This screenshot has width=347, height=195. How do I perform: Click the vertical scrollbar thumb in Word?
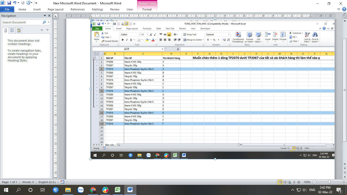[x=345, y=90]
